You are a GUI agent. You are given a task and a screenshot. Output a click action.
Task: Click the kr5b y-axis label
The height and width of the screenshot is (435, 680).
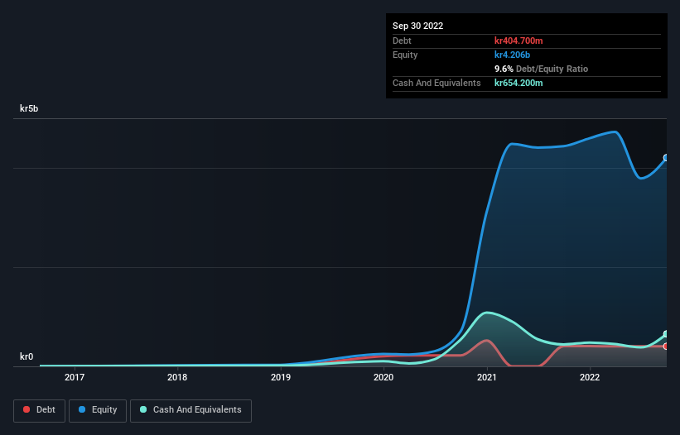[x=29, y=108]
